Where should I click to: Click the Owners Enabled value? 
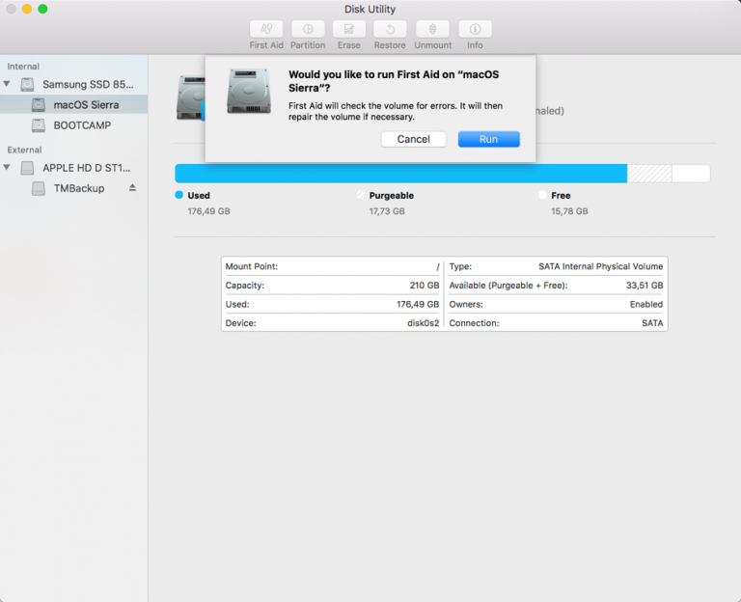(x=646, y=304)
